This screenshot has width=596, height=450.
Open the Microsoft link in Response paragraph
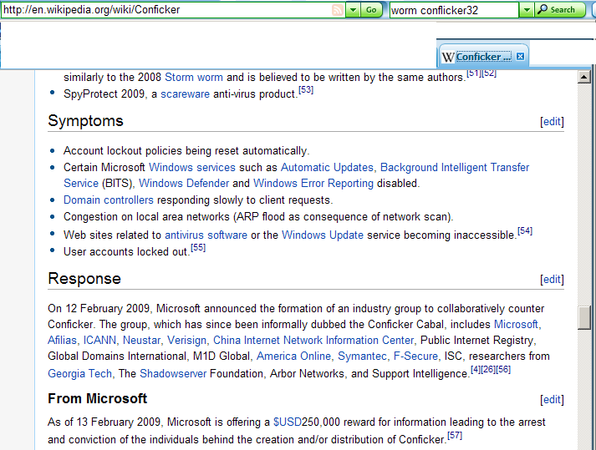[x=516, y=324]
